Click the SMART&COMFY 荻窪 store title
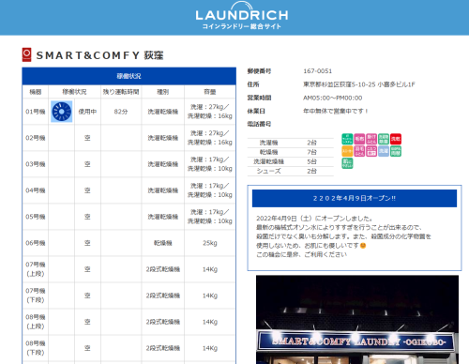The width and height of the screenshot is (469, 364). [99, 55]
